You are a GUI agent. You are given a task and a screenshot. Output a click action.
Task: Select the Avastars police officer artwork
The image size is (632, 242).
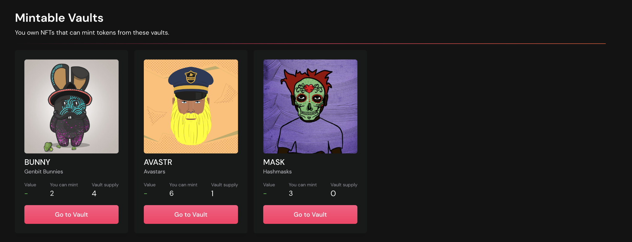(191, 106)
